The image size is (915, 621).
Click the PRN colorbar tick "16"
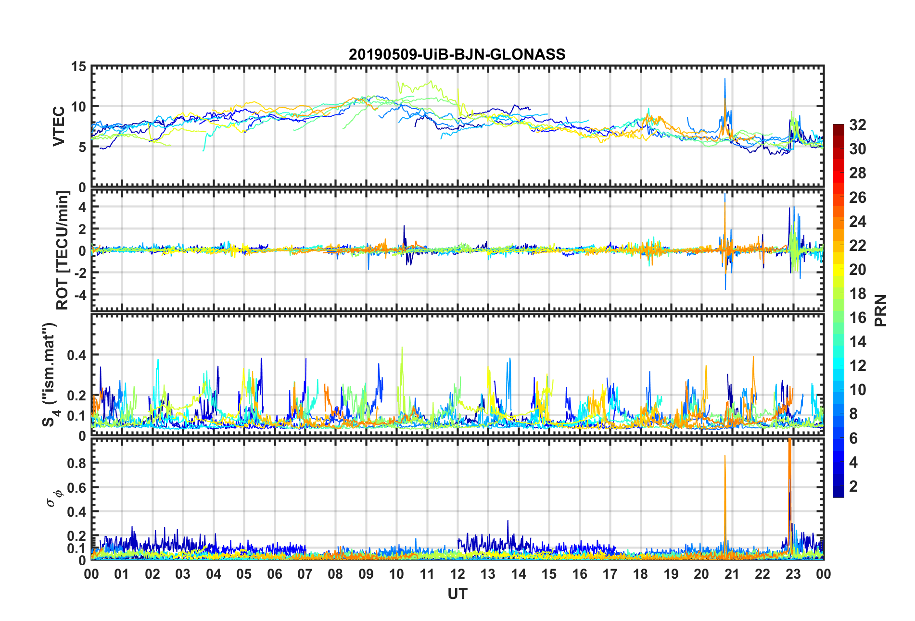tap(857, 317)
